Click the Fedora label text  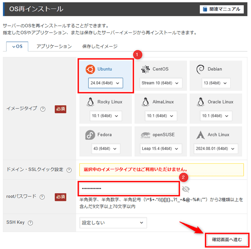[x=105, y=135]
